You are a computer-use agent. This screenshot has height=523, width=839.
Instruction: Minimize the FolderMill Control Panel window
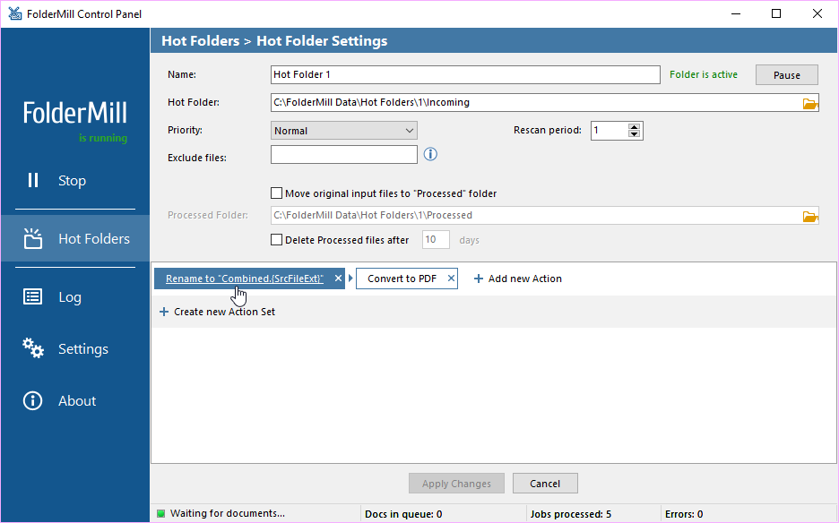click(x=736, y=13)
